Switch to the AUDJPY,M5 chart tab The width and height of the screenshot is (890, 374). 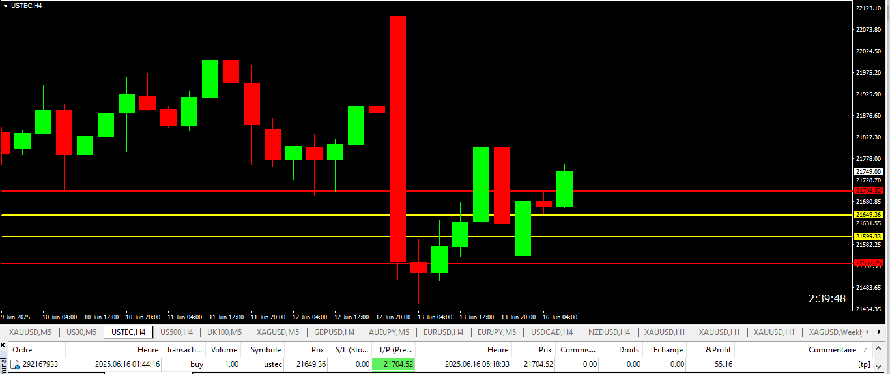(390, 332)
